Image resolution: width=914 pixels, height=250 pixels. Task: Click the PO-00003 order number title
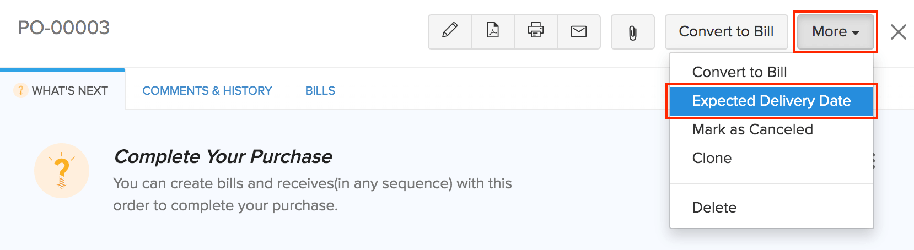(x=64, y=28)
